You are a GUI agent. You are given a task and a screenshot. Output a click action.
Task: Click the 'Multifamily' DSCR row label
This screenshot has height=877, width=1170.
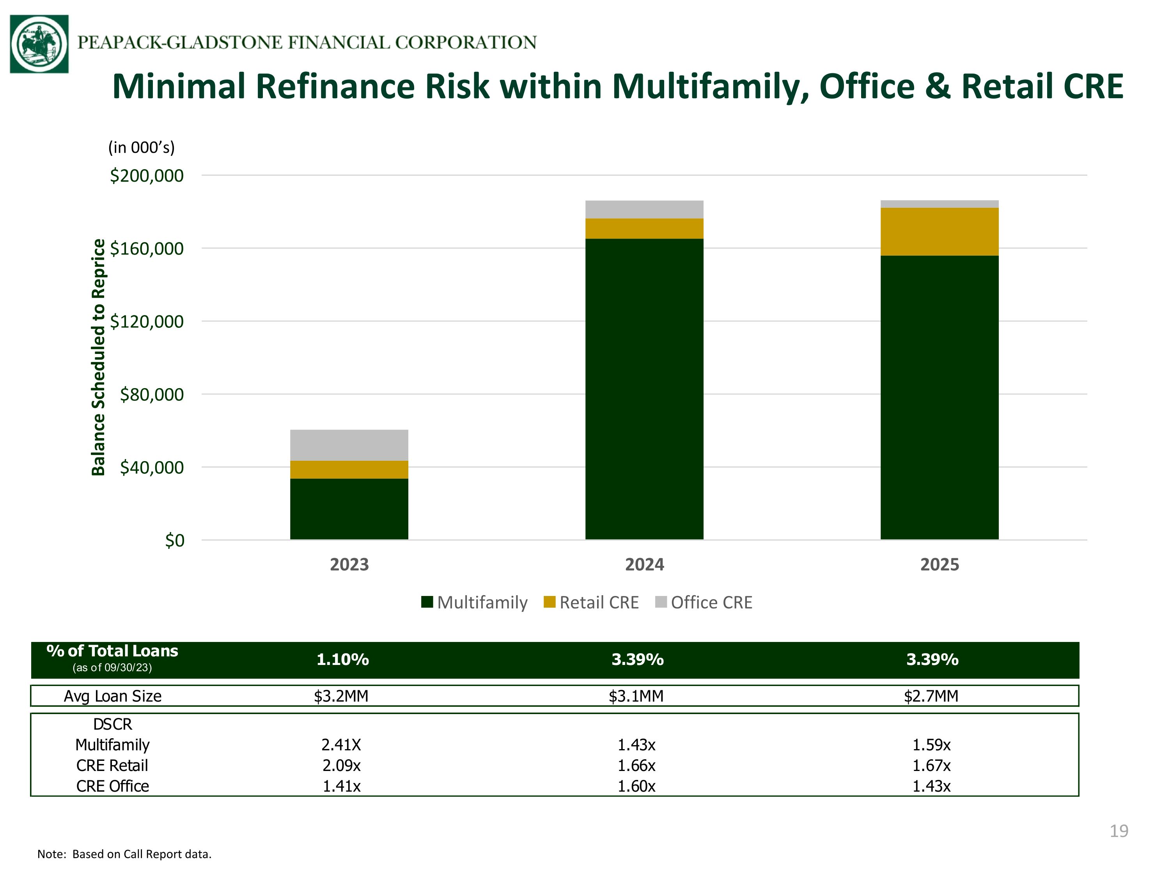pyautogui.click(x=112, y=745)
